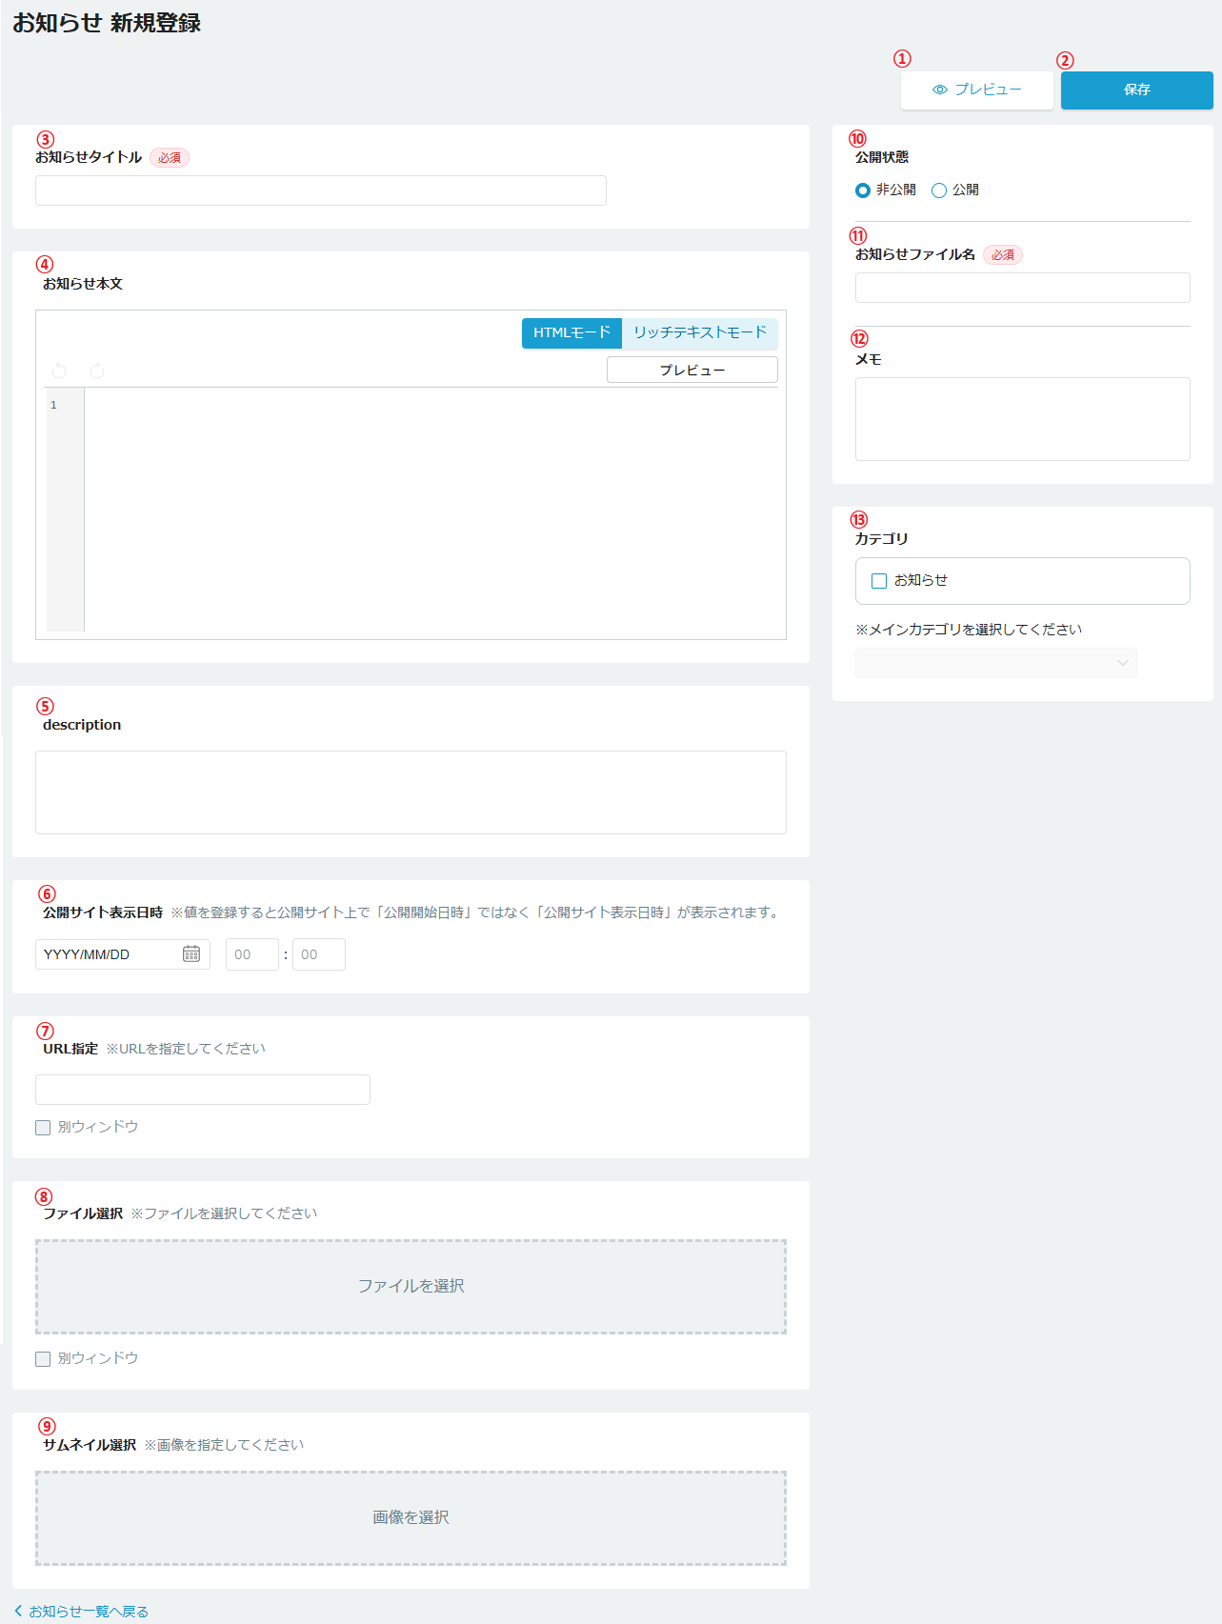Open the minute selector field
1222x1624 pixels.
(318, 954)
